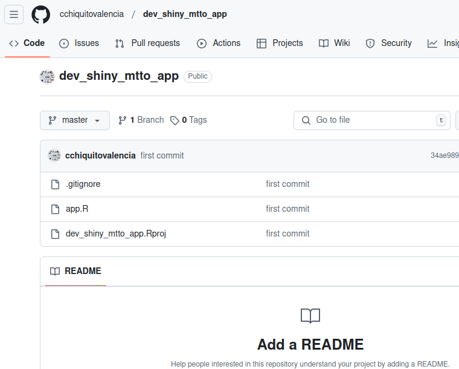Click the book icon above Add a README
459x369 pixels.
click(x=310, y=316)
